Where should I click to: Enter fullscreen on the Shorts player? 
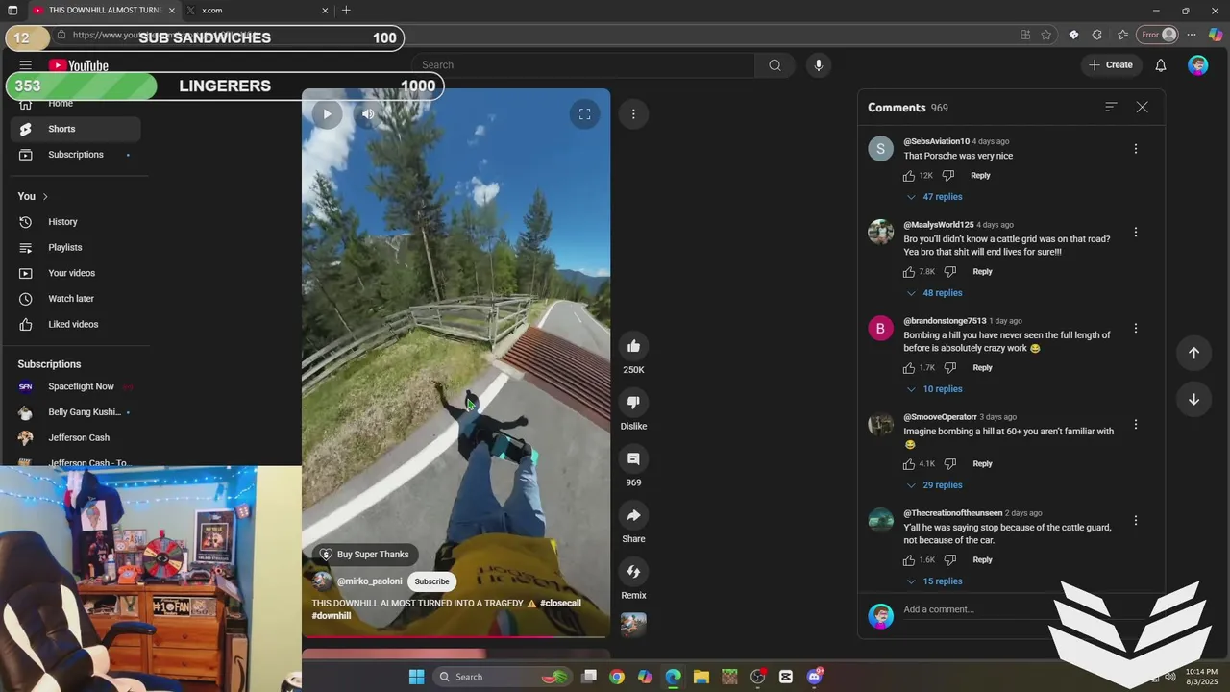click(x=584, y=114)
